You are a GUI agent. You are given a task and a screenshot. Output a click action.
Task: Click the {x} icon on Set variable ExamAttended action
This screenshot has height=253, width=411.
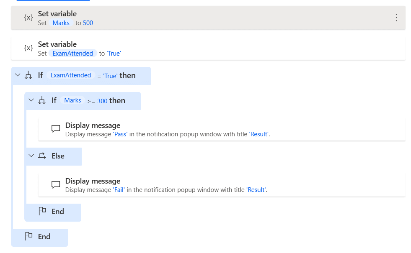pyautogui.click(x=28, y=48)
